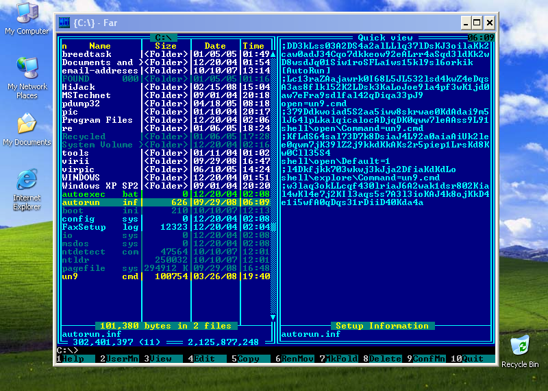Select the breedtask folder row
The width and height of the screenshot is (548, 391).
tap(166, 54)
